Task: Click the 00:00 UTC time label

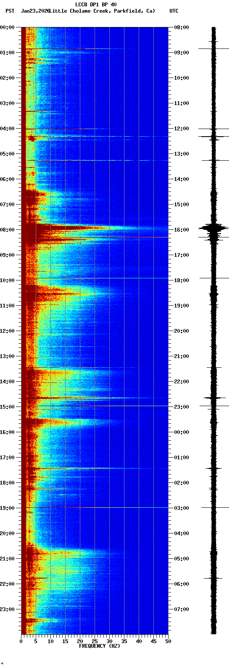Action: pyautogui.click(x=182, y=432)
